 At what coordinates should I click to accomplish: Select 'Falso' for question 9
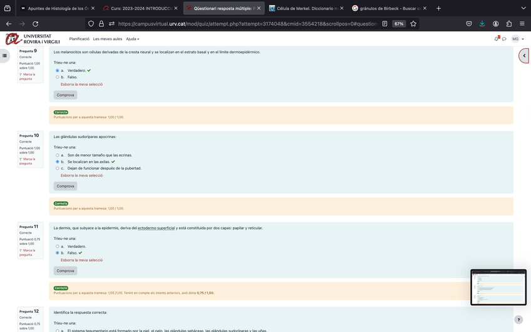[x=58, y=77]
